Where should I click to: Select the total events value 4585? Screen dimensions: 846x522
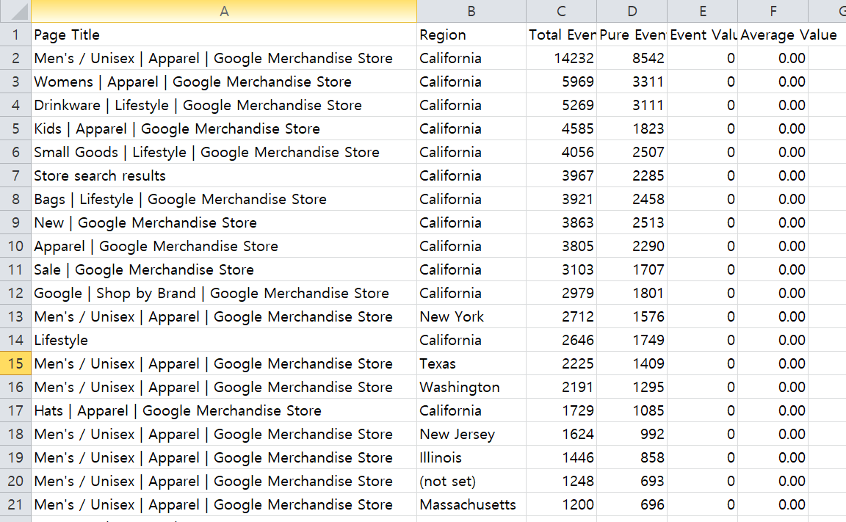point(561,129)
